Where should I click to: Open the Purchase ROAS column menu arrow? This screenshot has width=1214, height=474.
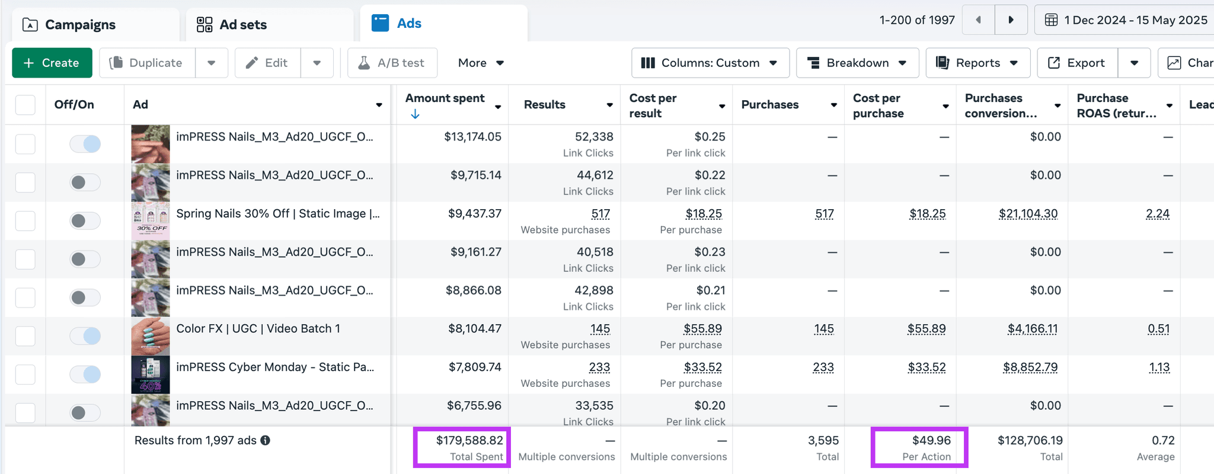coord(1170,105)
